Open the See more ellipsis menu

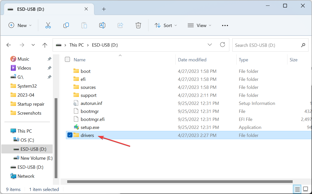[x=225, y=26]
